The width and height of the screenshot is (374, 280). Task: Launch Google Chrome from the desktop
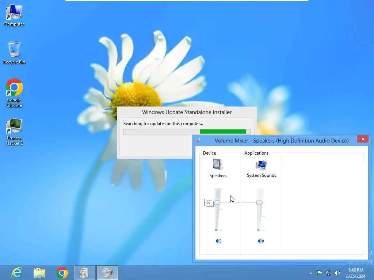(x=14, y=93)
